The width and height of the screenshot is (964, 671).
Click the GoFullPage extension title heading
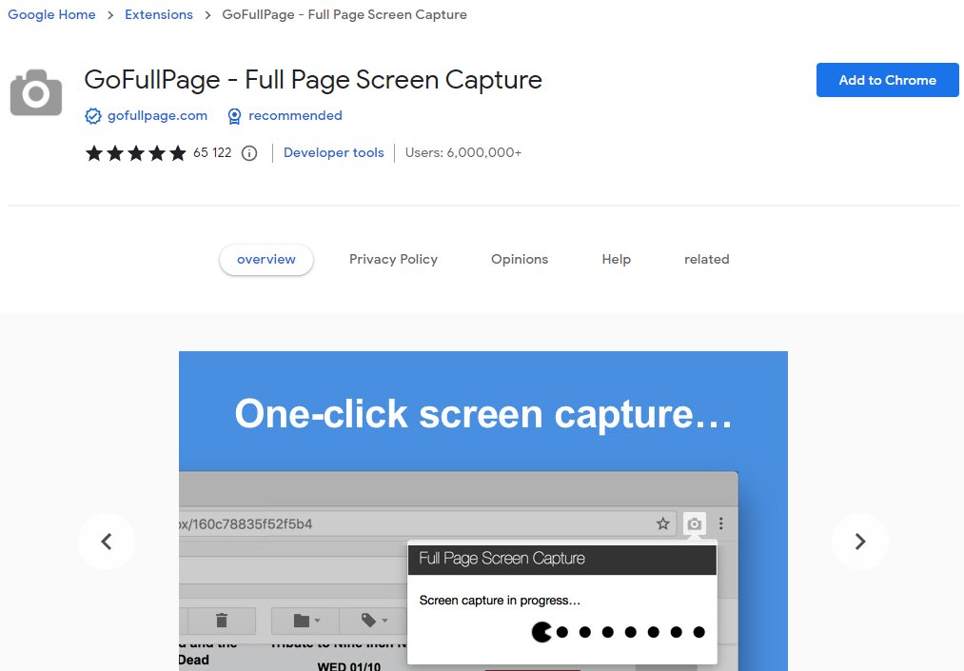pyautogui.click(x=313, y=80)
